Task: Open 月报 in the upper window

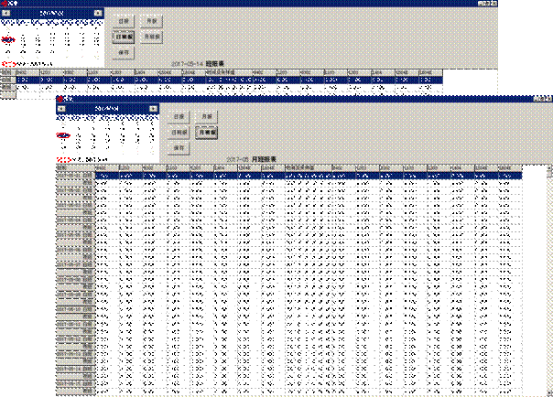Action: click(154, 20)
